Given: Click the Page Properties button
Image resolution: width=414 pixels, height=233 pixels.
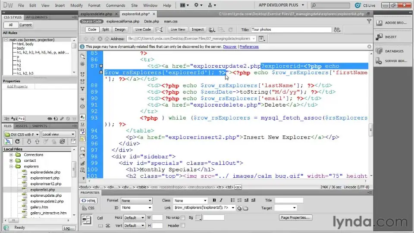Looking at the screenshot, I should pos(295,217).
